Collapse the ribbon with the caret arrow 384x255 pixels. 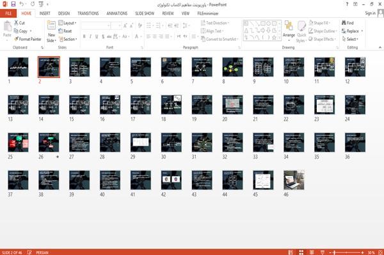(380, 47)
